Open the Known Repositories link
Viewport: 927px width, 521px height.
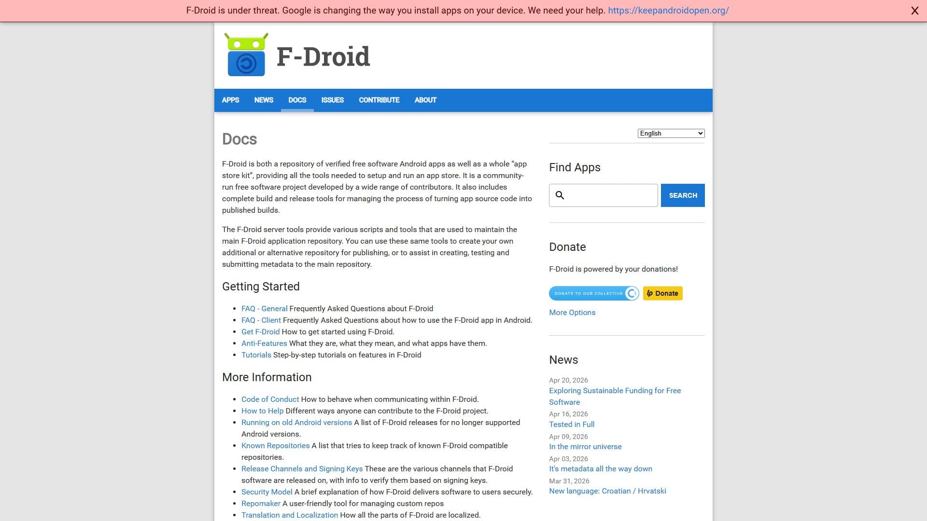click(275, 446)
